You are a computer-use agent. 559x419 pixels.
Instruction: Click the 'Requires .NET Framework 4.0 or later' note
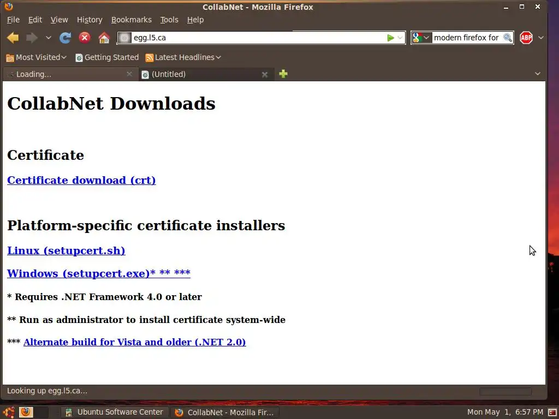(x=104, y=297)
